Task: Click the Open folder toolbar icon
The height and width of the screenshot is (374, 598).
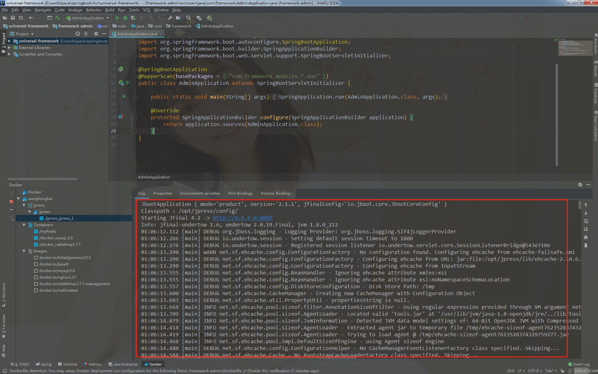Action: click(x=5, y=18)
